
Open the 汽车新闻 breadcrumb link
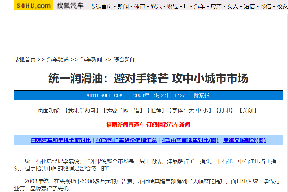point(91,60)
